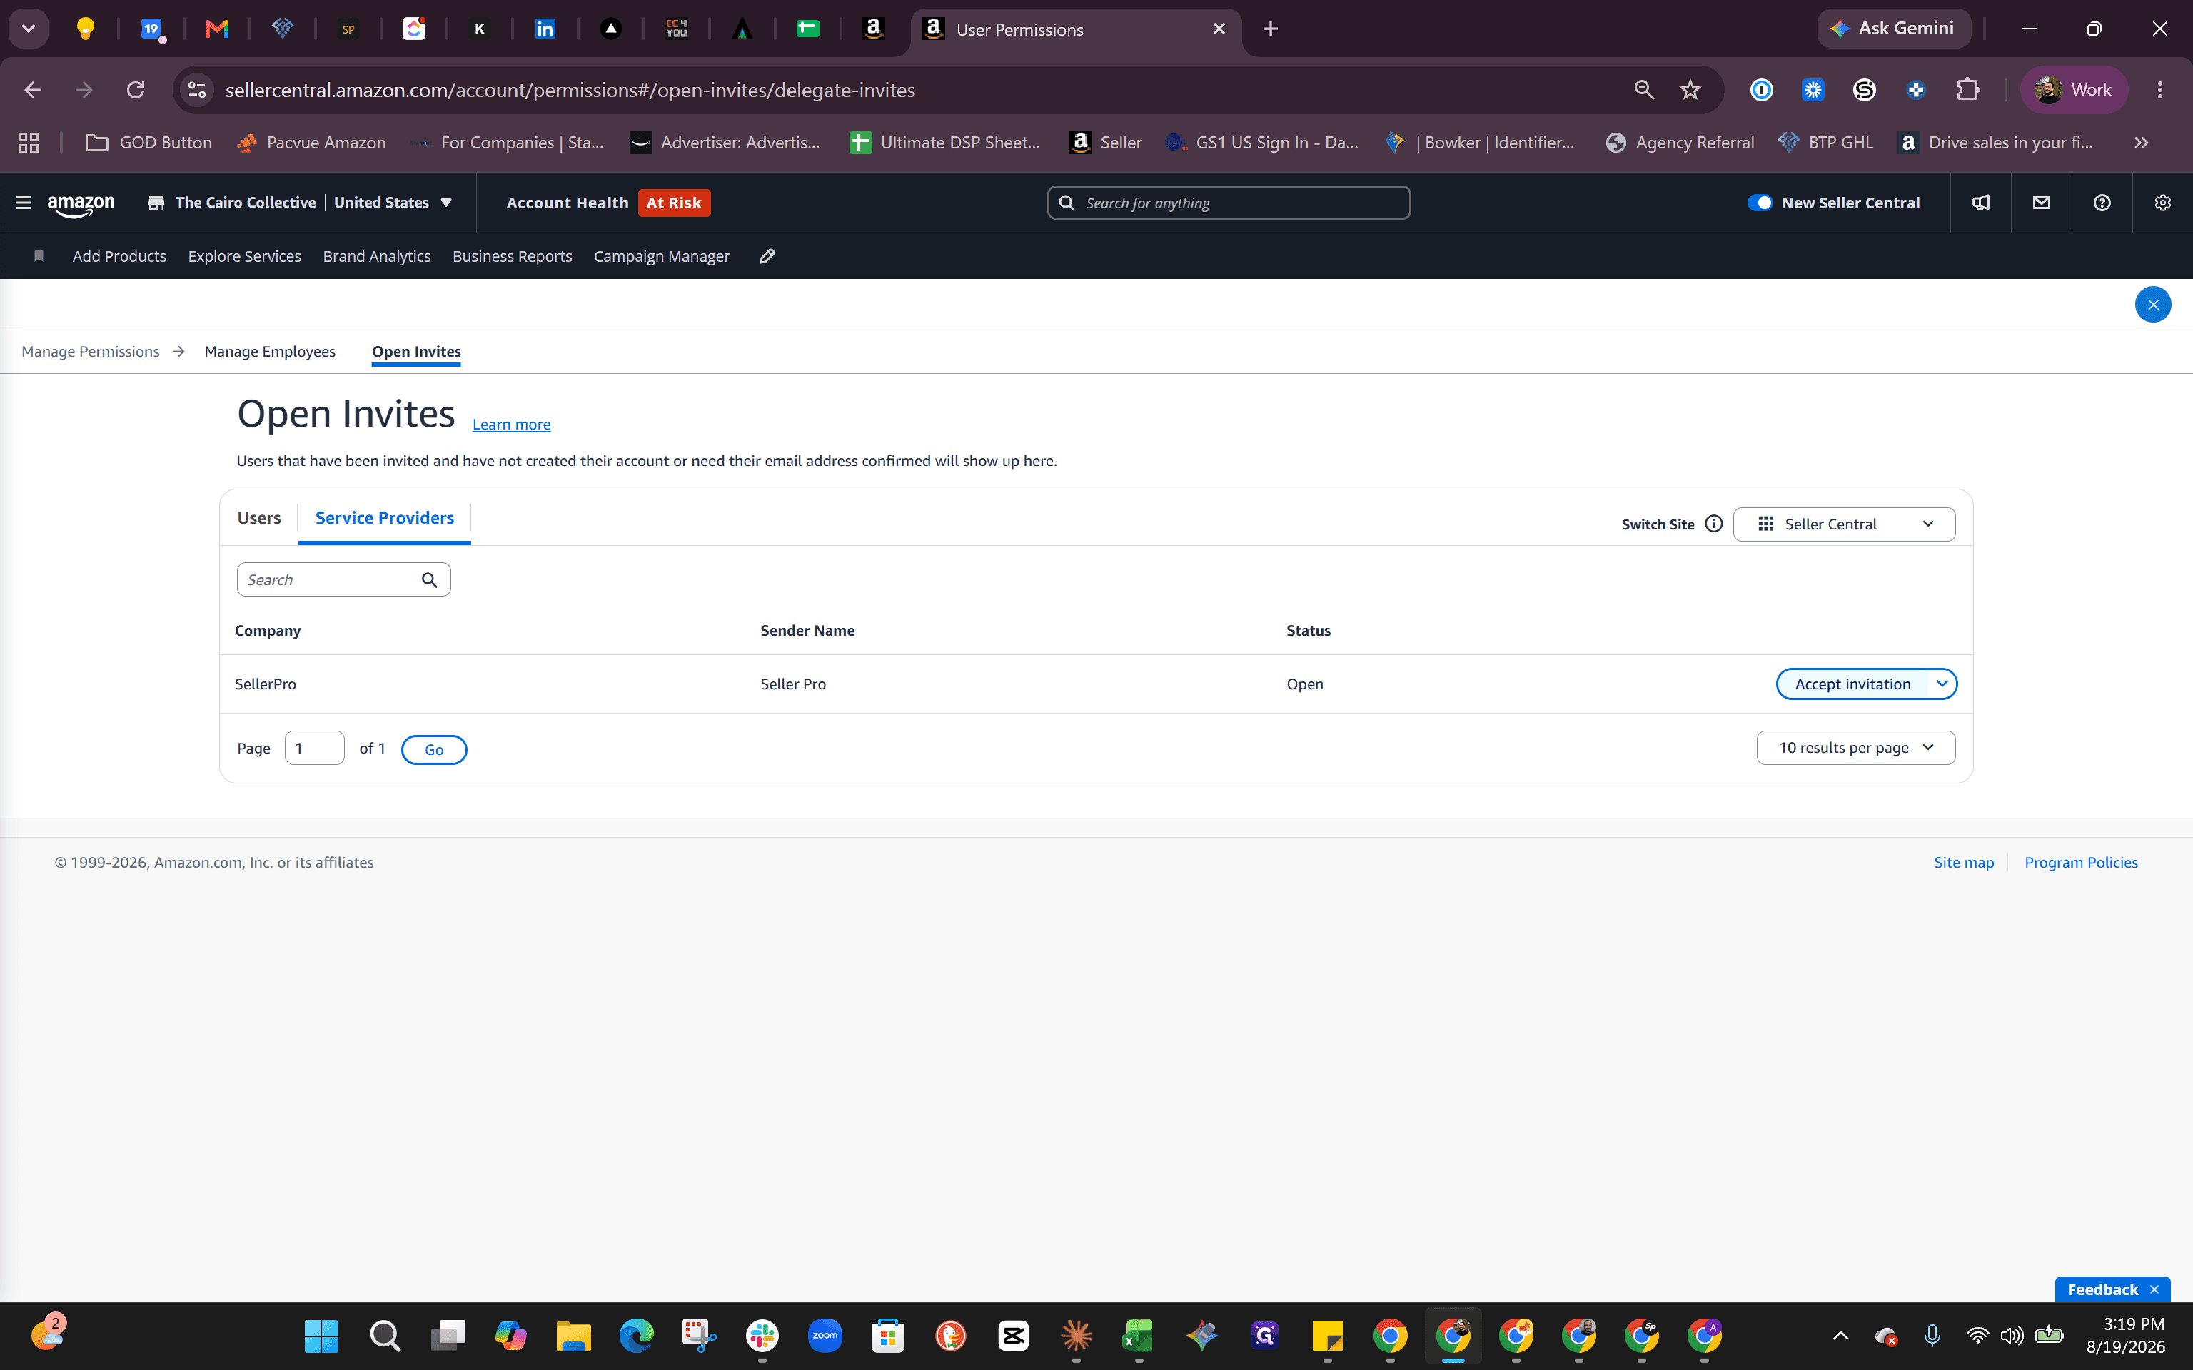Viewport: 2193px width, 1370px height.
Task: Open the 10 results per page dropdown
Action: (1856, 748)
